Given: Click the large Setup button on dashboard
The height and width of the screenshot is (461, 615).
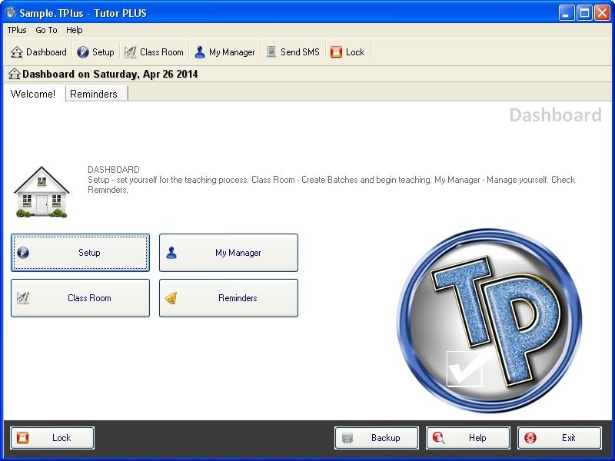Looking at the screenshot, I should pyautogui.click(x=81, y=253).
